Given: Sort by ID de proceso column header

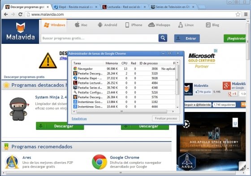Looking at the screenshot, I should pos(148,63).
